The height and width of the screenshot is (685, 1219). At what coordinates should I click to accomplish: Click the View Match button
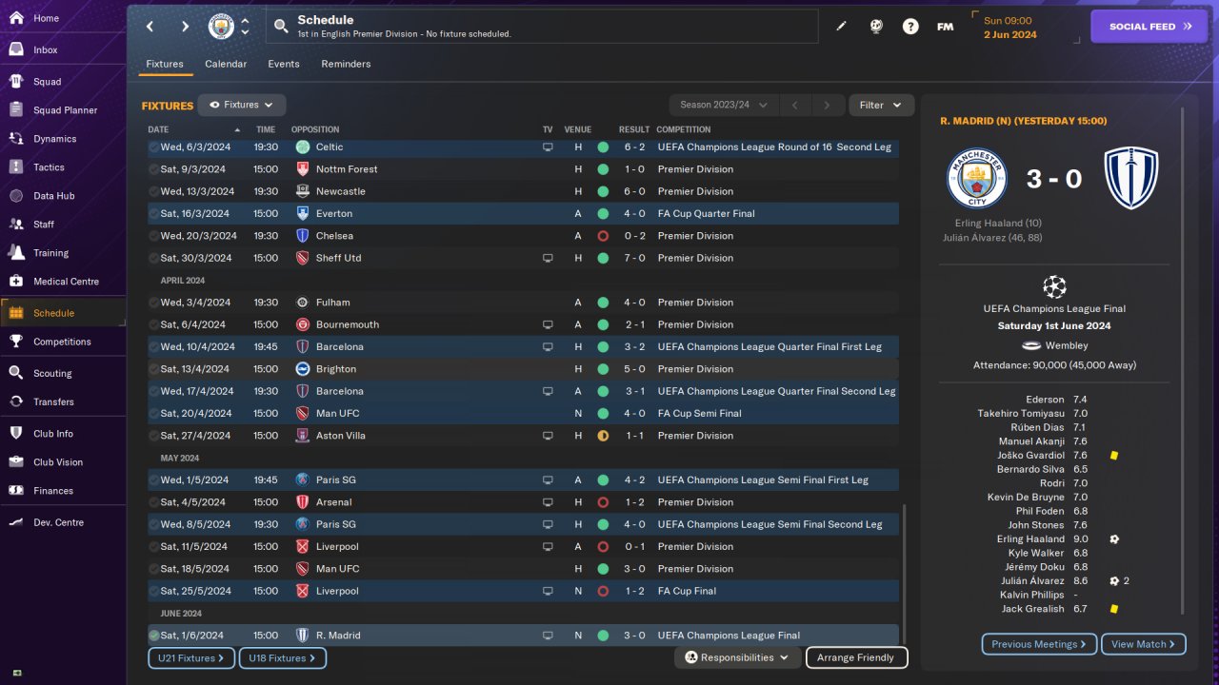(x=1143, y=644)
